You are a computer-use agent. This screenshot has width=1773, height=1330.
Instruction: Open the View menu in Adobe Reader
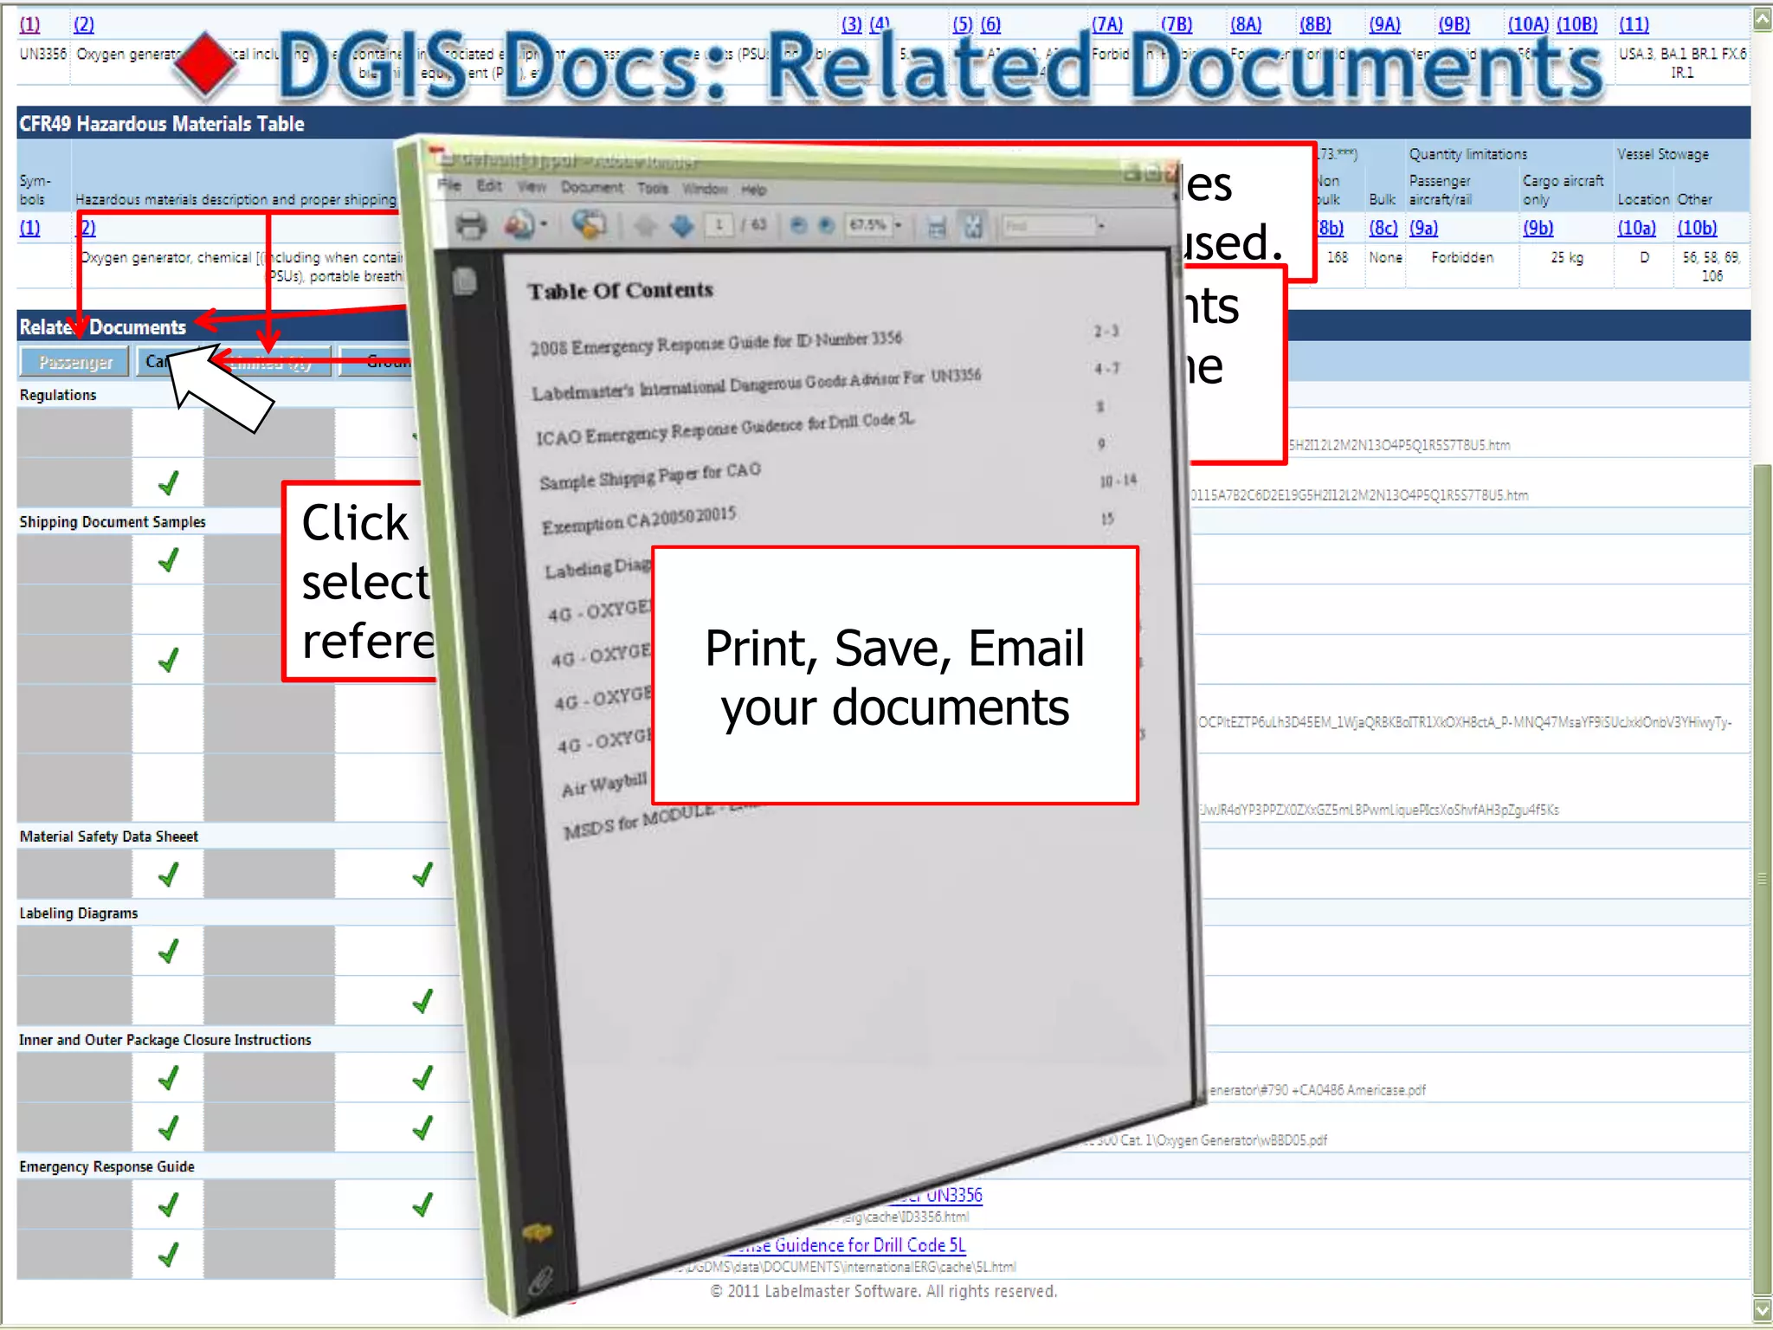[532, 186]
